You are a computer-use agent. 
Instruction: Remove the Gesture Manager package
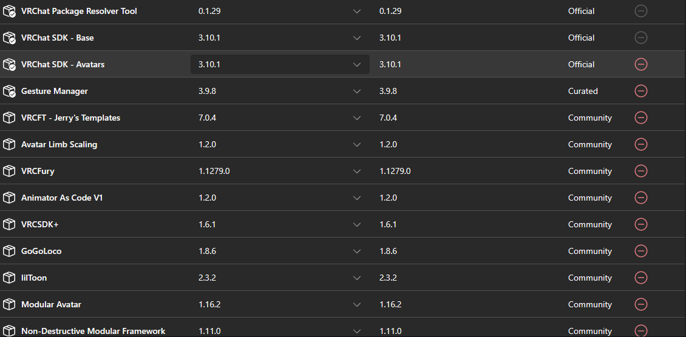(x=640, y=92)
